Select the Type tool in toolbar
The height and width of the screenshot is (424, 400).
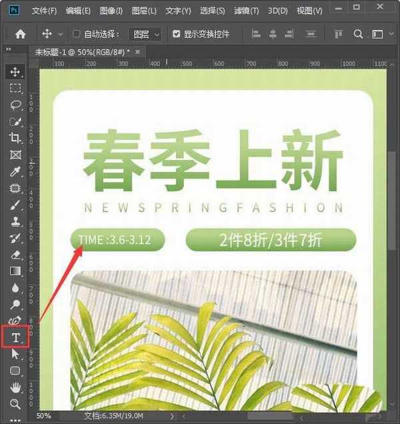click(15, 337)
